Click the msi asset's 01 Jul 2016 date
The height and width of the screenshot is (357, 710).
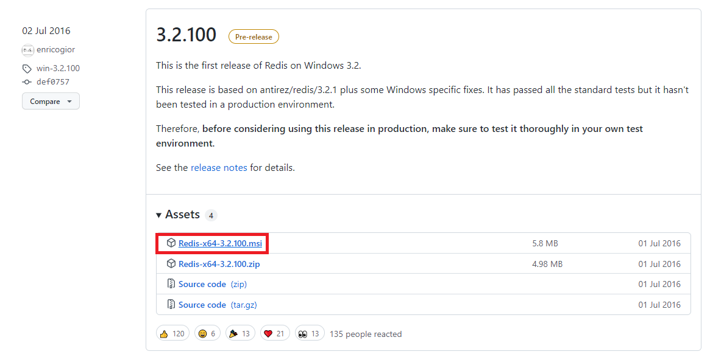(659, 243)
